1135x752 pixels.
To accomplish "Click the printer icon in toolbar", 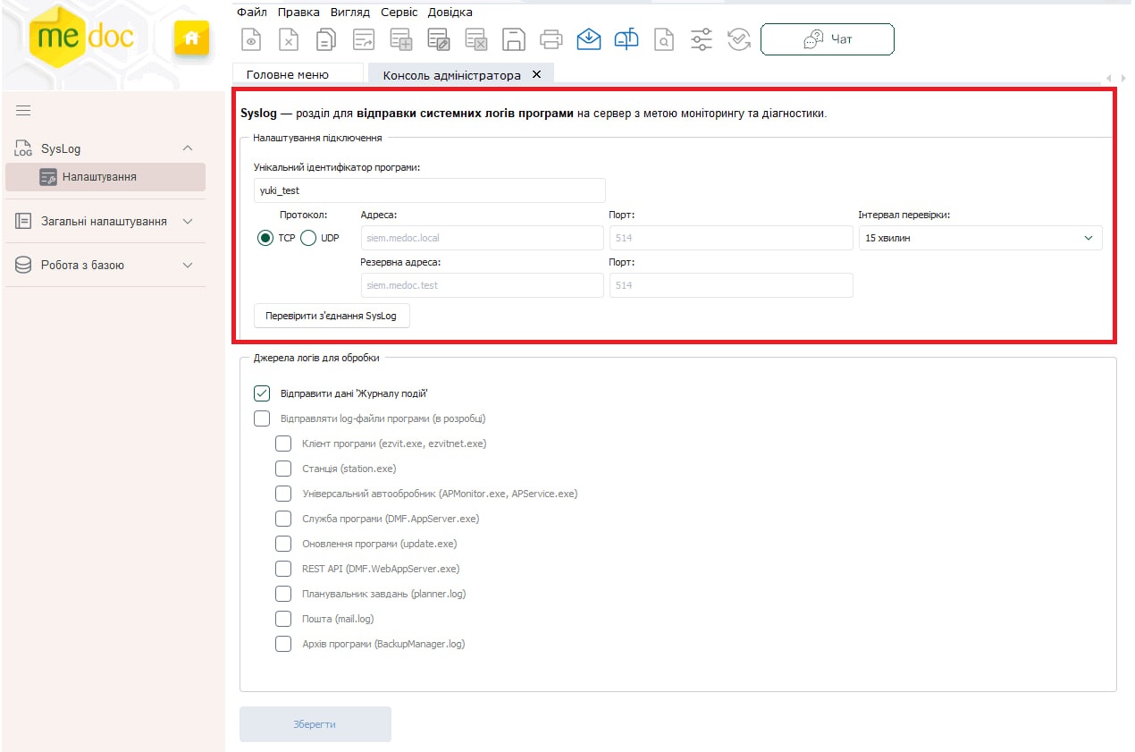I will point(551,39).
